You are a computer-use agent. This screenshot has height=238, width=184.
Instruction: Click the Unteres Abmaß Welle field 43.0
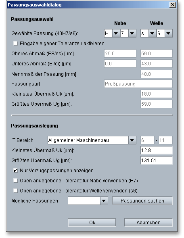pyautogui.click(x=157, y=63)
